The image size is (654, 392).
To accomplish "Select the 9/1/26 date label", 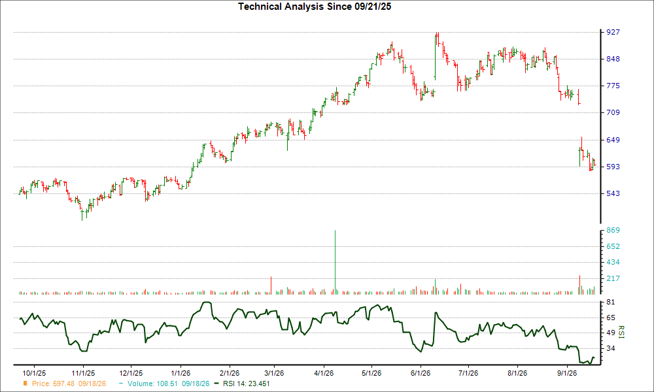I will (x=566, y=373).
